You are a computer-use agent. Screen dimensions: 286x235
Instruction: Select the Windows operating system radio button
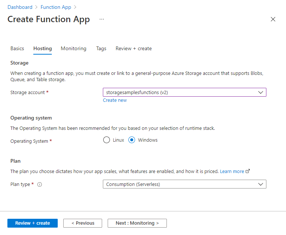[x=132, y=140]
